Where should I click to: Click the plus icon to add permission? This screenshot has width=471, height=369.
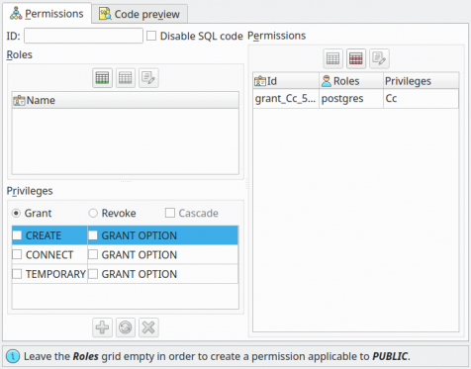[102, 327]
